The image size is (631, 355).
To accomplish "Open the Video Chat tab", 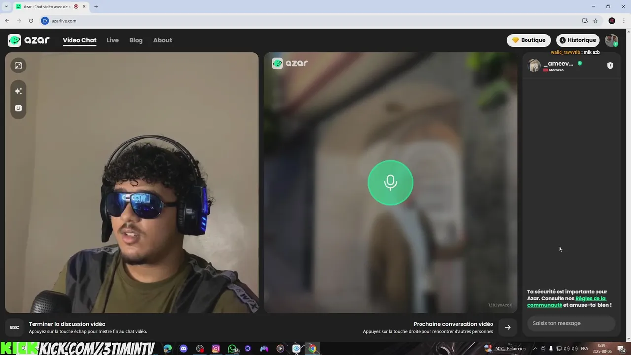I will [79, 40].
